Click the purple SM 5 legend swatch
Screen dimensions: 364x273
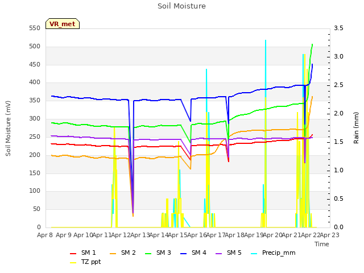(x=218, y=253)
